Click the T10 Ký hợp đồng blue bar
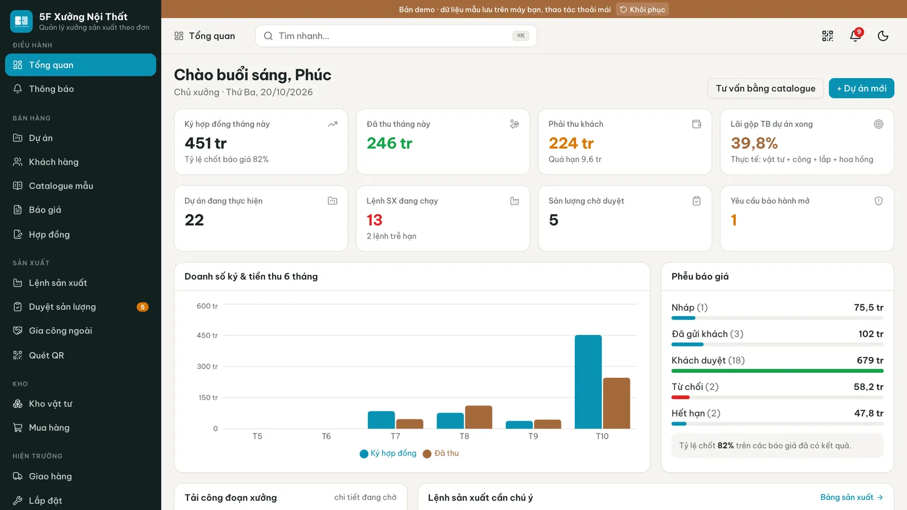The height and width of the screenshot is (510, 907). [588, 382]
